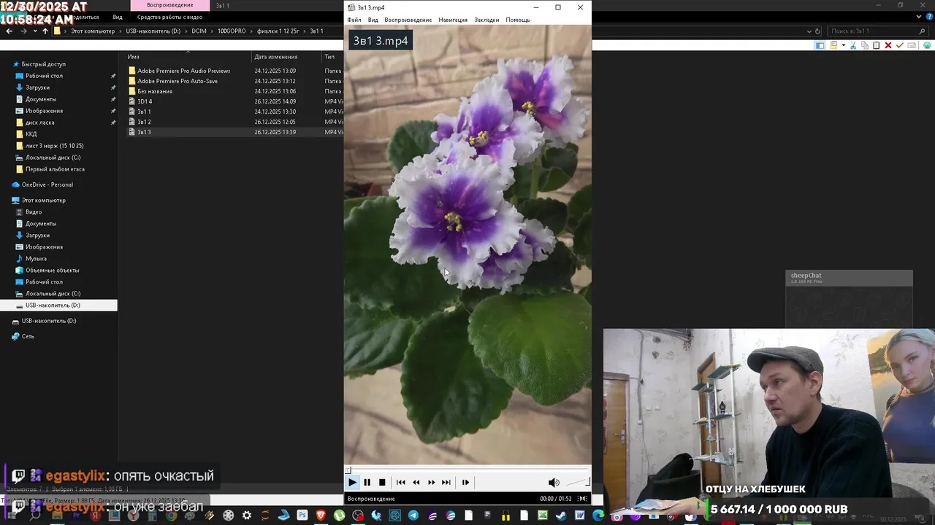The image size is (935, 525).
Task: Rewind the video in the player
Action: pyautogui.click(x=416, y=482)
